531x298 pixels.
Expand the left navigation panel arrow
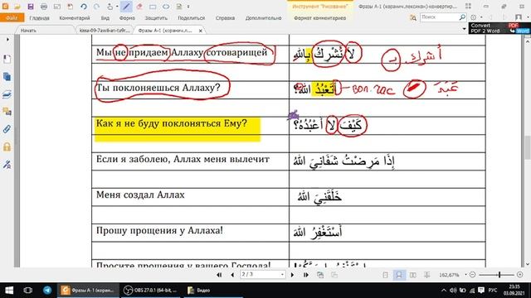(x=7, y=40)
